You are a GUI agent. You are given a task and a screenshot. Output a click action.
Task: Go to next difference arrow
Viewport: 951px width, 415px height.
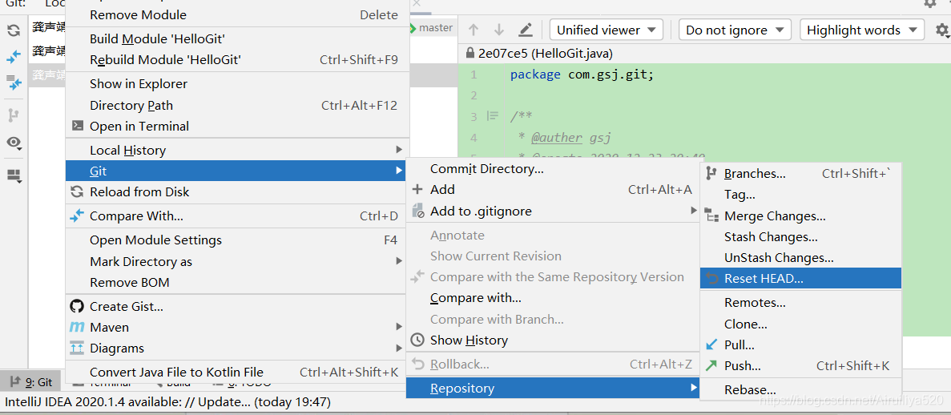click(x=499, y=30)
